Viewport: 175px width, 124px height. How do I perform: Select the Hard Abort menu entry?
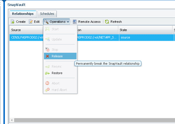click(60, 90)
